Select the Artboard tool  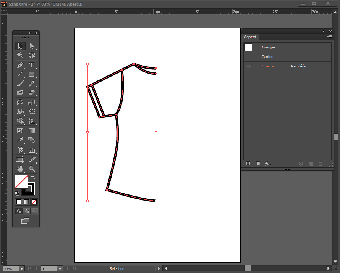[x=20, y=160]
